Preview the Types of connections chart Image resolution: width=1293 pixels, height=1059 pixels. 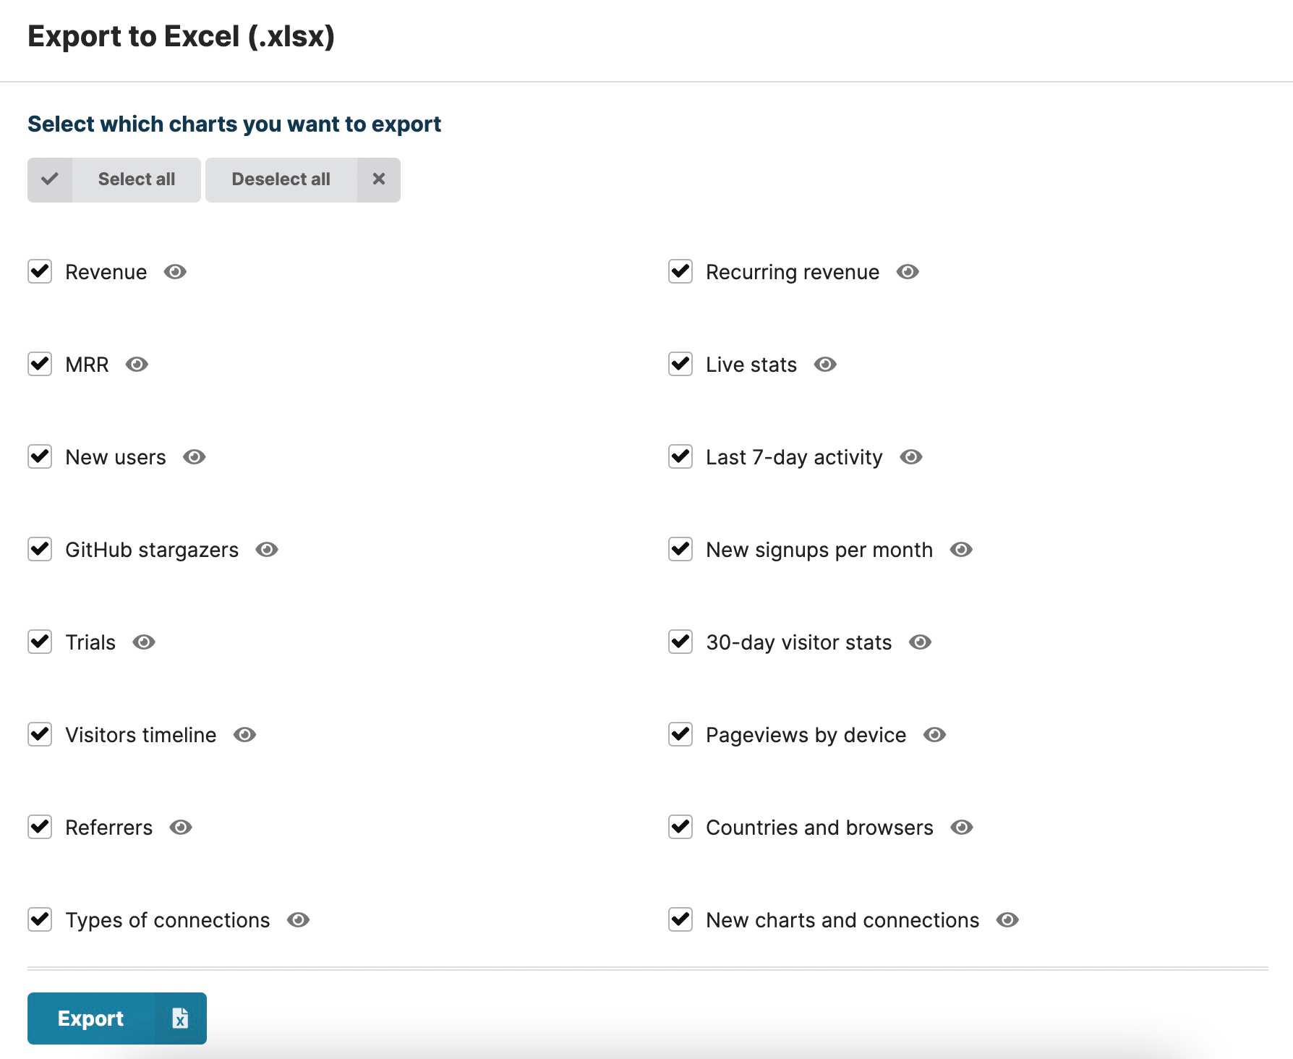click(298, 920)
